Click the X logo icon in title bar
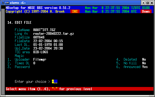This screenshot has width=155, height=97. click(x=3, y=3)
